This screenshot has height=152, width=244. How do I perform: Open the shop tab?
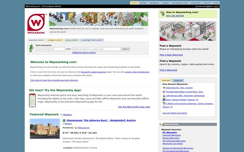(x=216, y=3)
